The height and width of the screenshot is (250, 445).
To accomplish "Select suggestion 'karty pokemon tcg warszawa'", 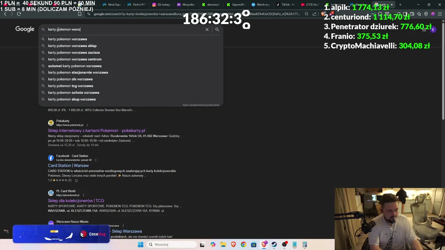I will (130, 86).
